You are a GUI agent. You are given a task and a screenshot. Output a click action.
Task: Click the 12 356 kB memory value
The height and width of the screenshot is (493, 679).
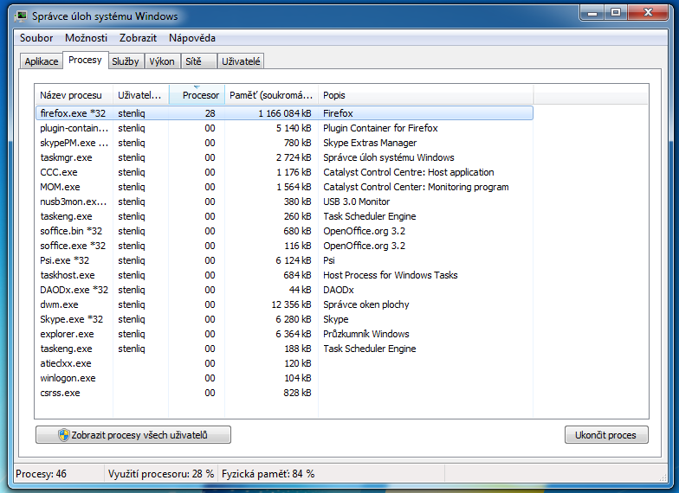(x=291, y=304)
